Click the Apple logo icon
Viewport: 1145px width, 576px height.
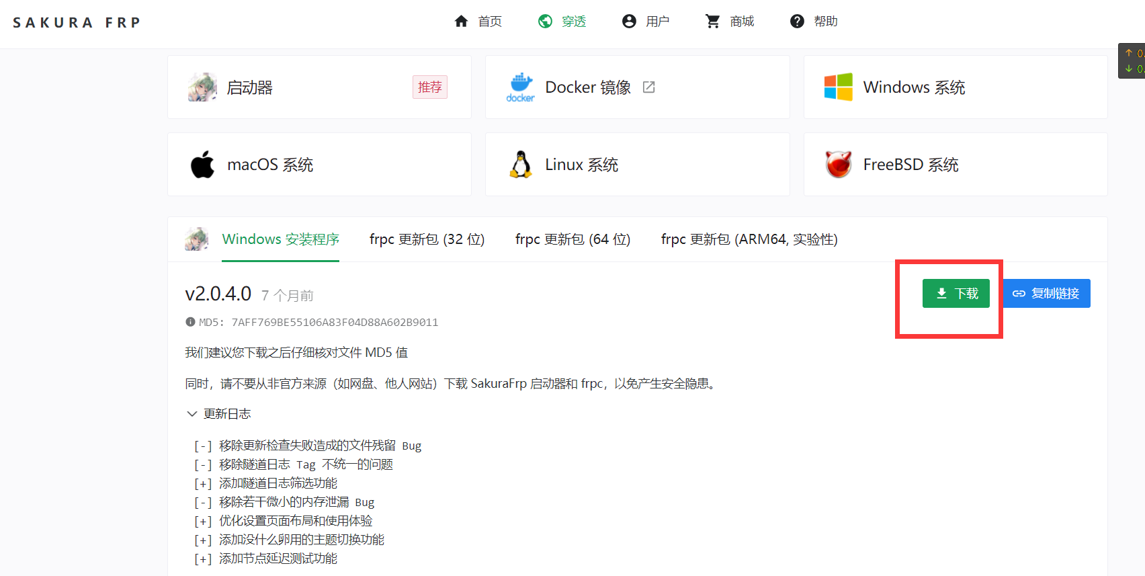pyautogui.click(x=202, y=164)
